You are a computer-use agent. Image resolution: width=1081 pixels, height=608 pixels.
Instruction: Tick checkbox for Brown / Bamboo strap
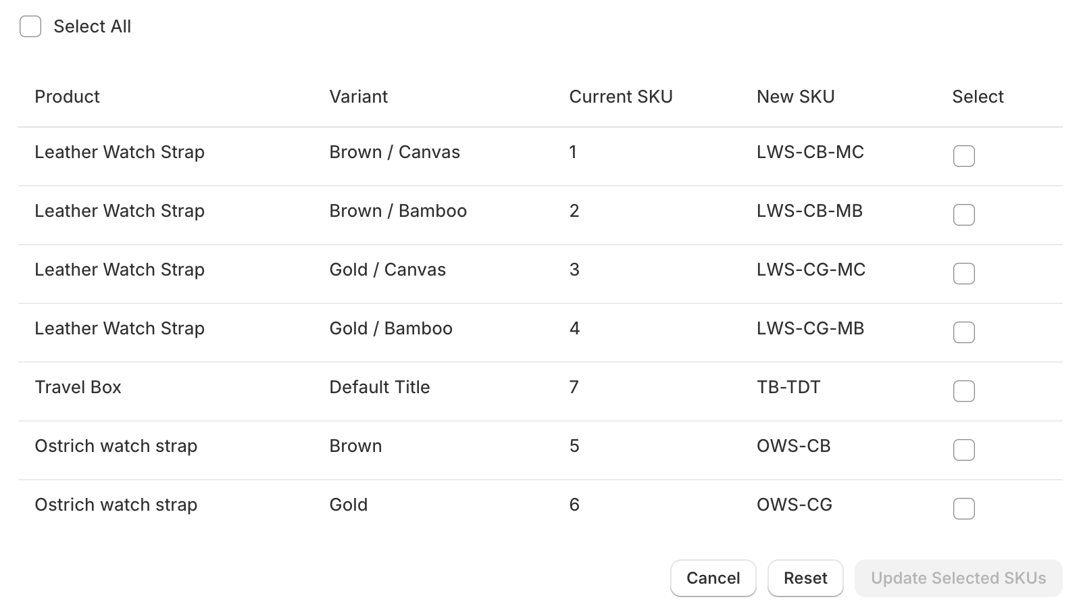tap(963, 215)
